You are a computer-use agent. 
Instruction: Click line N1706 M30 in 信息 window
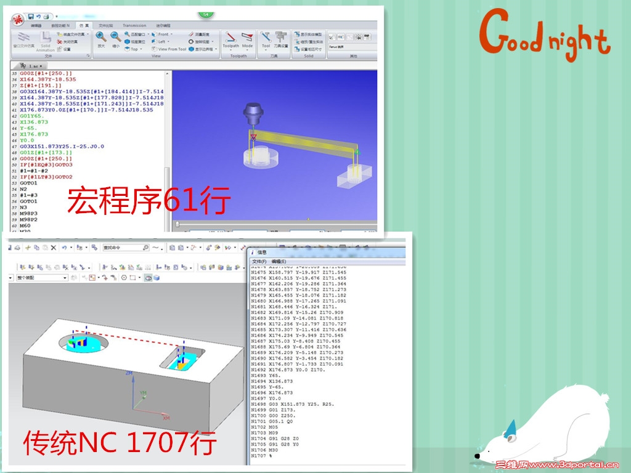tap(264, 450)
